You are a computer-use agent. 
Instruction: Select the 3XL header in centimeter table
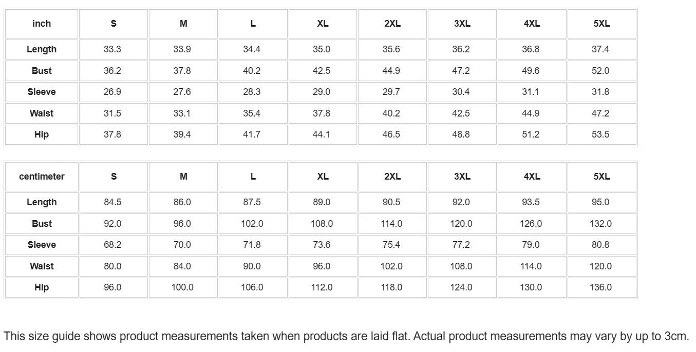(x=462, y=177)
